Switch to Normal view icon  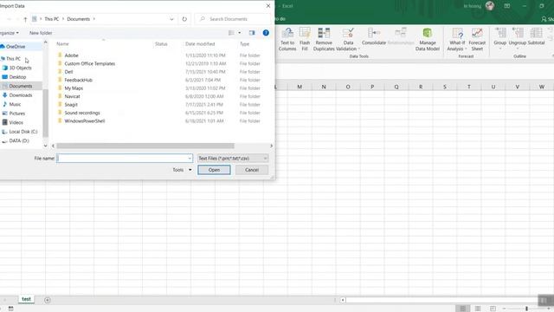[462, 309]
